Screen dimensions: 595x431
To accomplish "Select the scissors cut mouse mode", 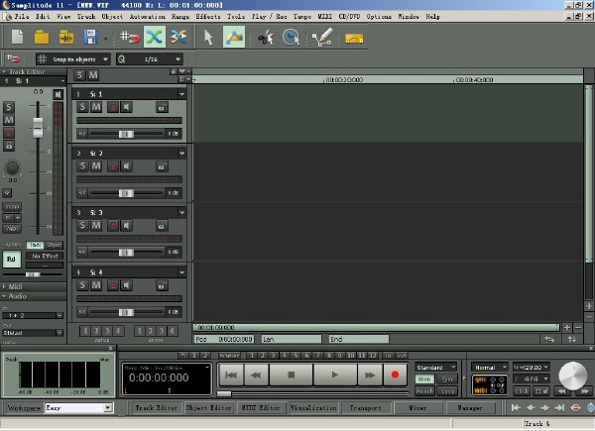I will pos(266,38).
